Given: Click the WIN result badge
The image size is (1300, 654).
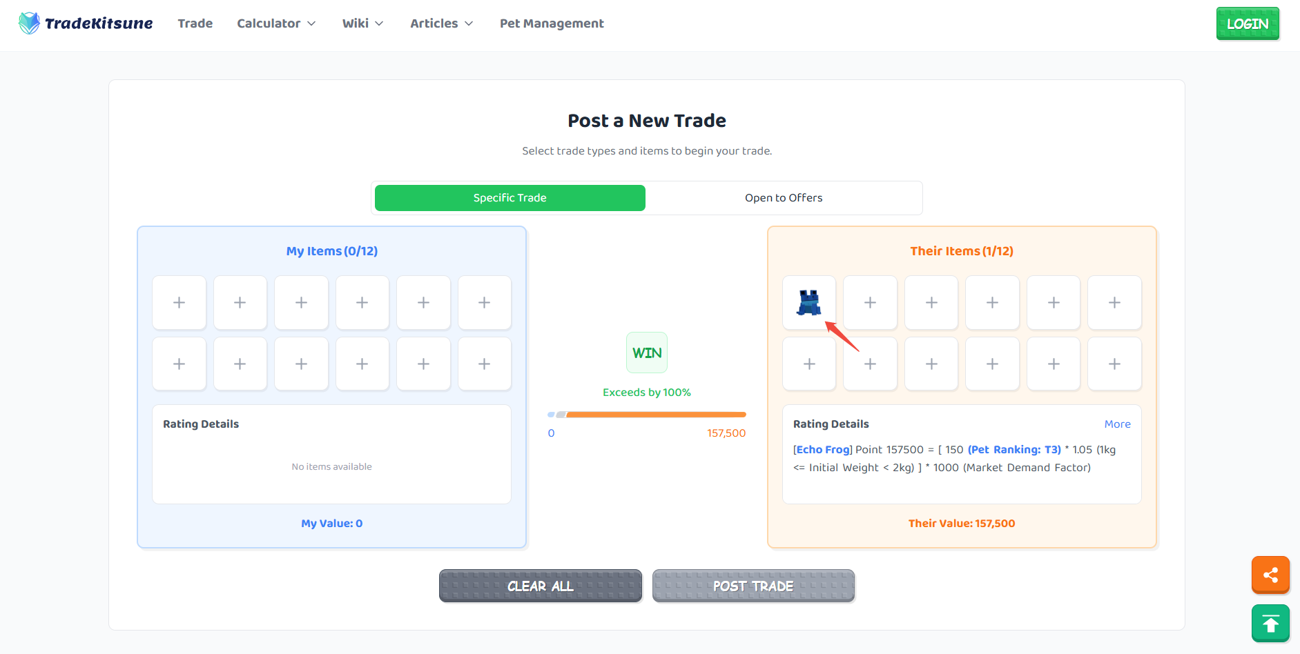Looking at the screenshot, I should click(647, 353).
